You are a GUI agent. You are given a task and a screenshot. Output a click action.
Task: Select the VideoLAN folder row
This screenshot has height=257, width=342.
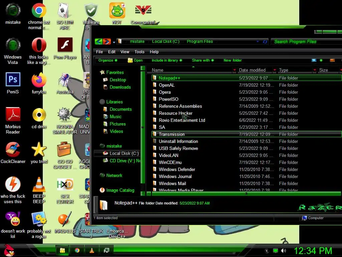[x=246, y=155]
